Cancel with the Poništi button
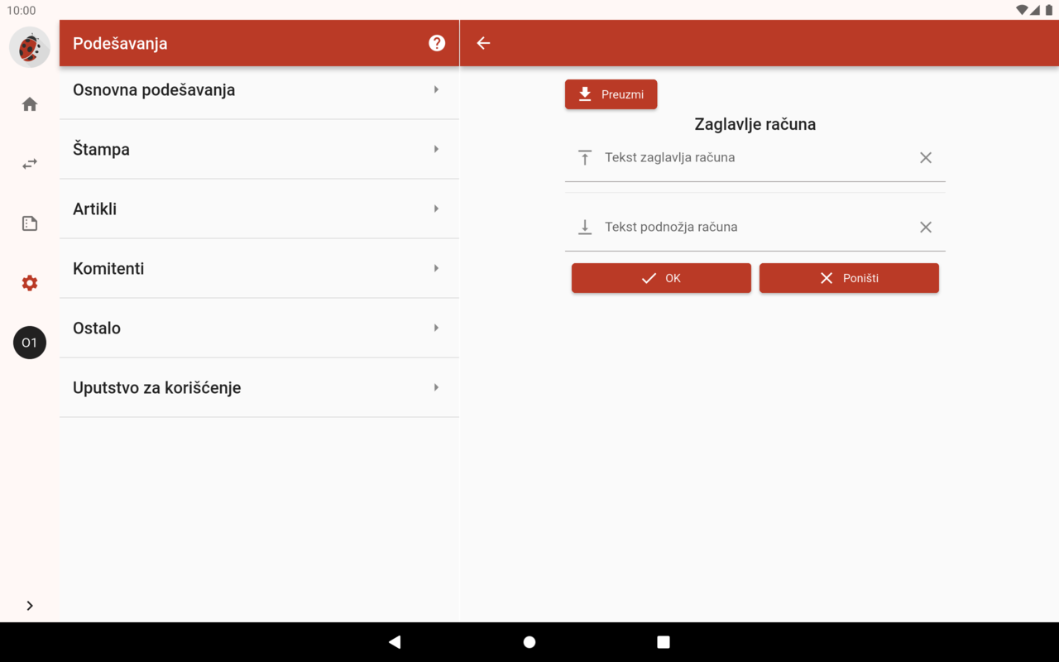 click(849, 278)
